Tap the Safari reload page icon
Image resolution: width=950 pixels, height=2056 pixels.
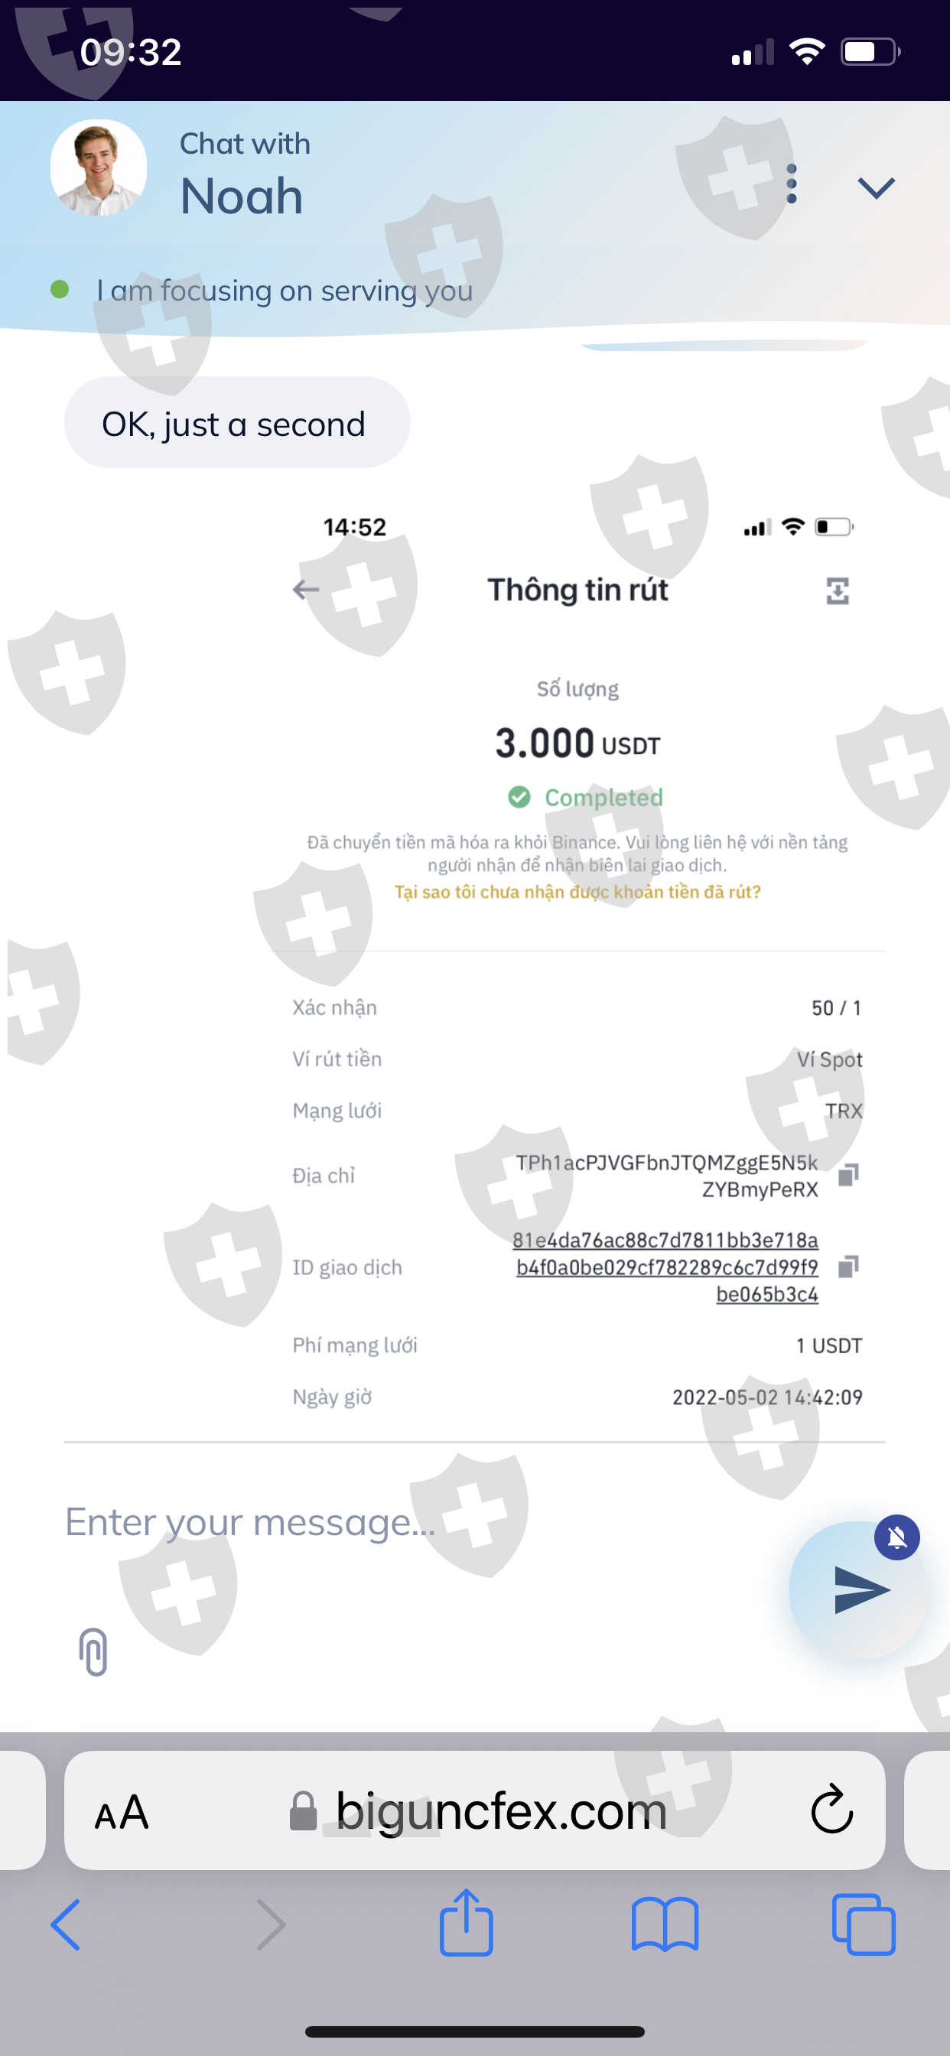click(x=831, y=1810)
